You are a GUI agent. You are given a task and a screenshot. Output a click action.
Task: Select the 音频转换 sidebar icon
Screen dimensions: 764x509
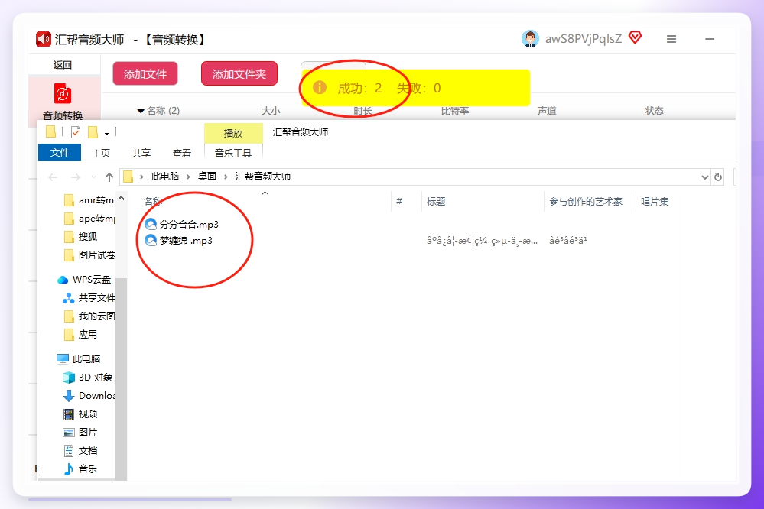[x=63, y=93]
